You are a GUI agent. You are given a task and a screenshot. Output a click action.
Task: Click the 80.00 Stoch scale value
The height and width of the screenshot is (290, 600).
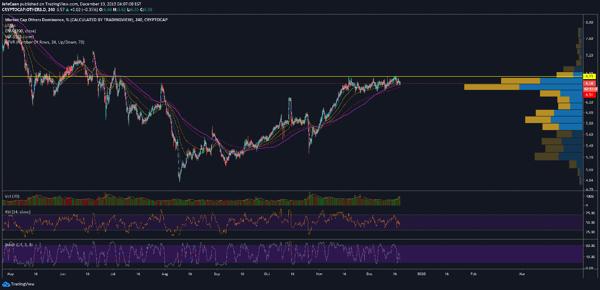pyautogui.click(x=590, y=245)
